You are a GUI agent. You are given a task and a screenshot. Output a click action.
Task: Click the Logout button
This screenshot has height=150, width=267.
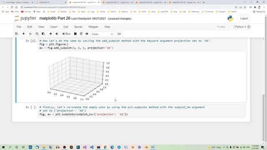coord(244,18)
